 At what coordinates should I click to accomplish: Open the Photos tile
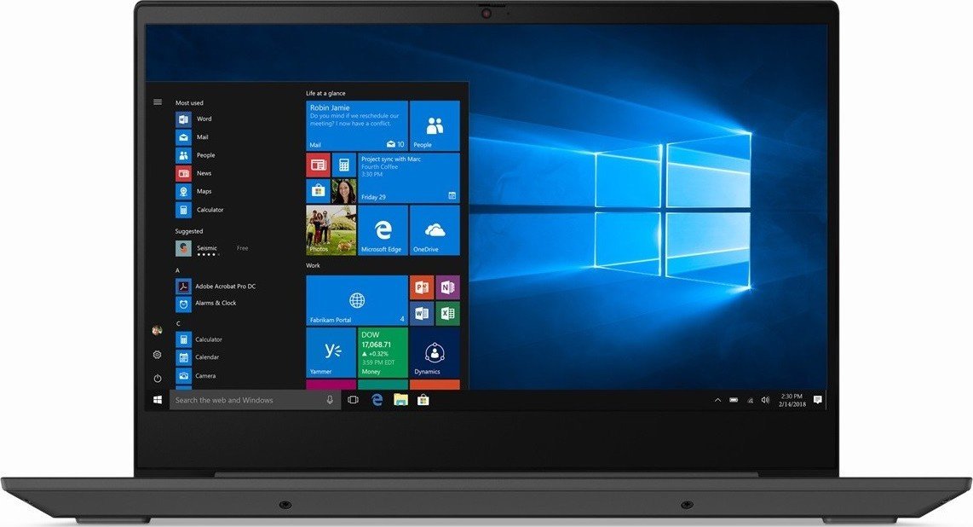331,230
